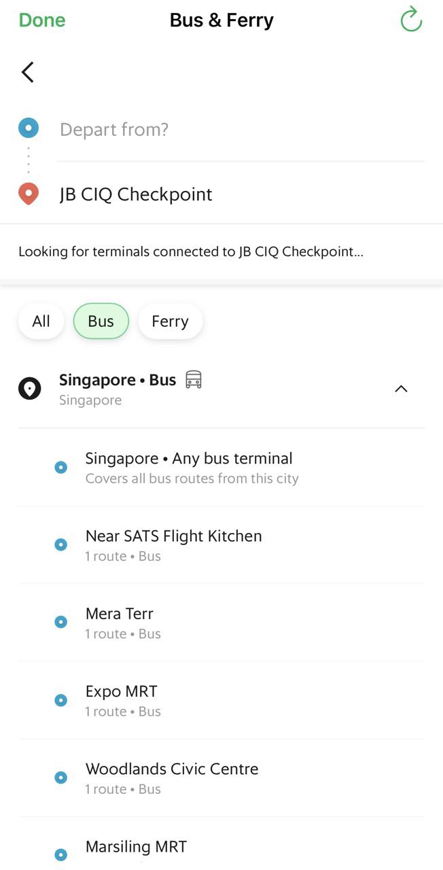Toggle the Bus filter chip
The image size is (443, 870).
(101, 321)
